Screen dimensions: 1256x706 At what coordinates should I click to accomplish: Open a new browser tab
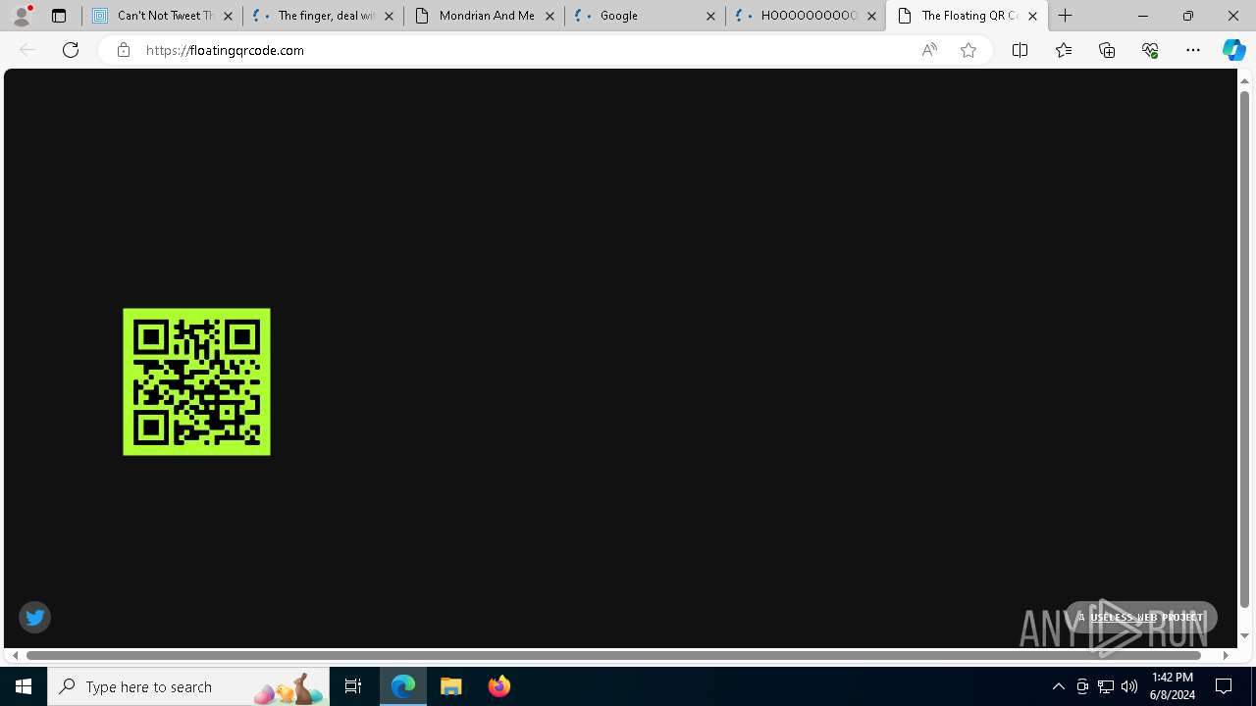[1066, 16]
